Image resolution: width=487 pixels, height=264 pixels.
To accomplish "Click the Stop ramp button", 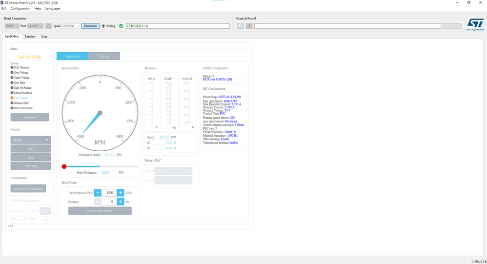I will 30,166.
